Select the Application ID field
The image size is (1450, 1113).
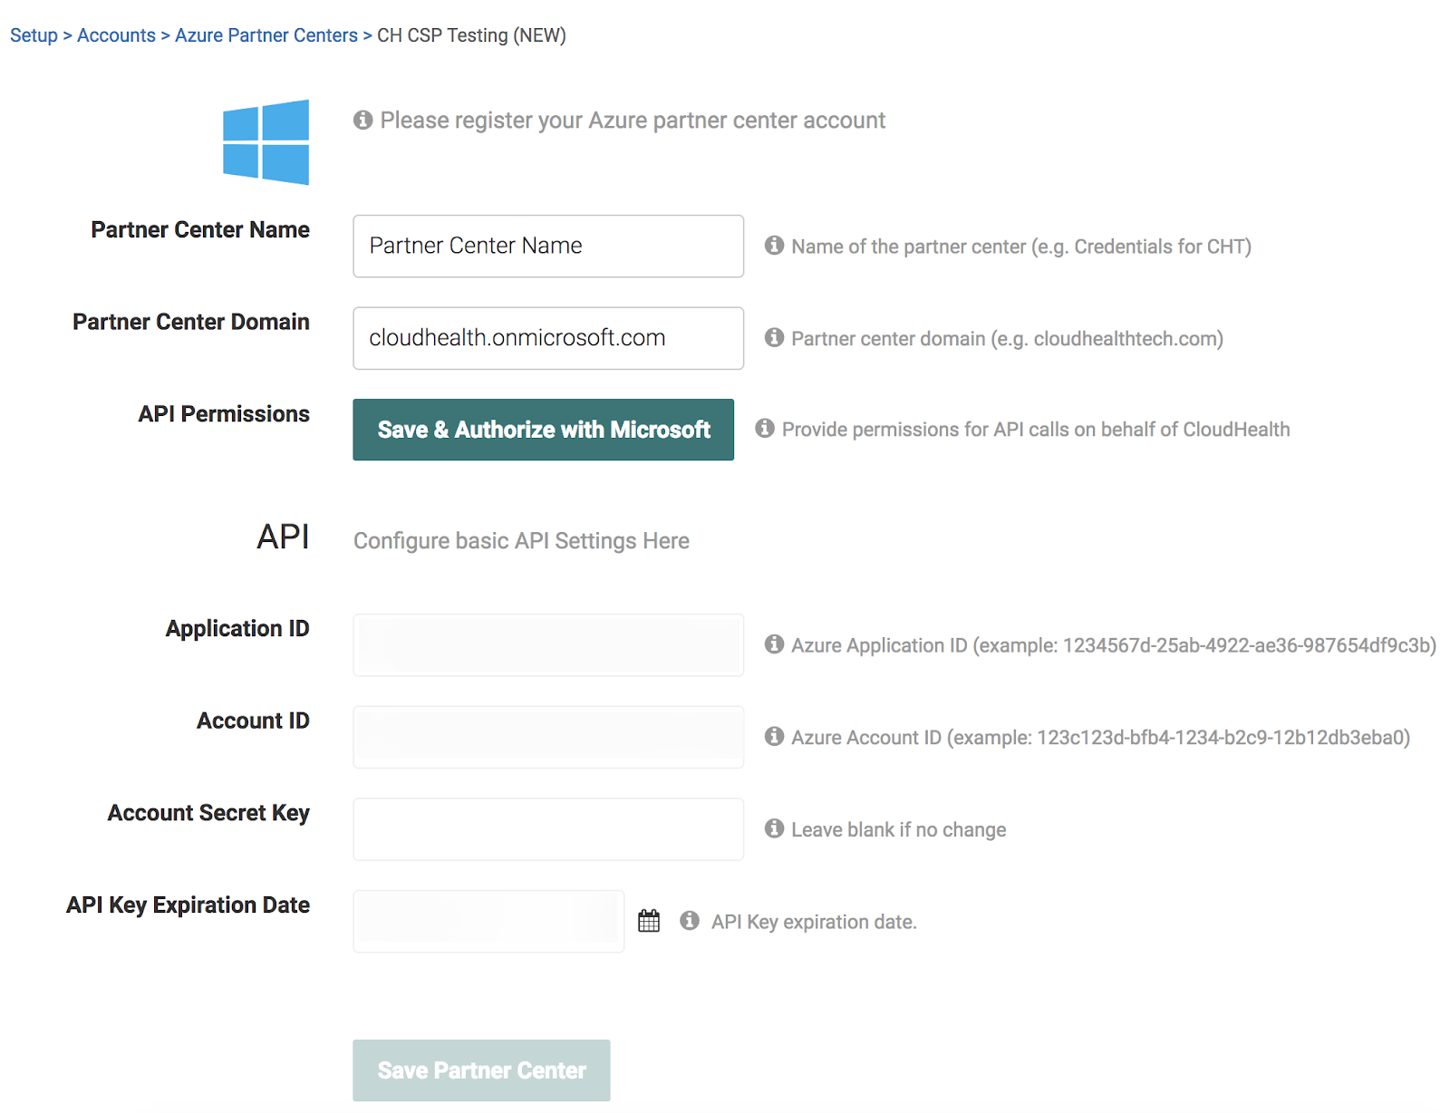(547, 644)
